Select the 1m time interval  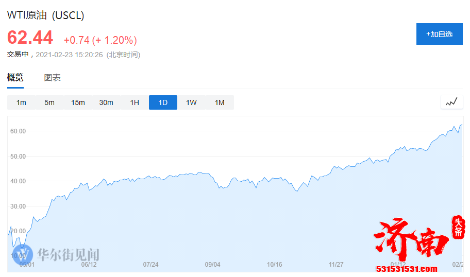coord(21,102)
